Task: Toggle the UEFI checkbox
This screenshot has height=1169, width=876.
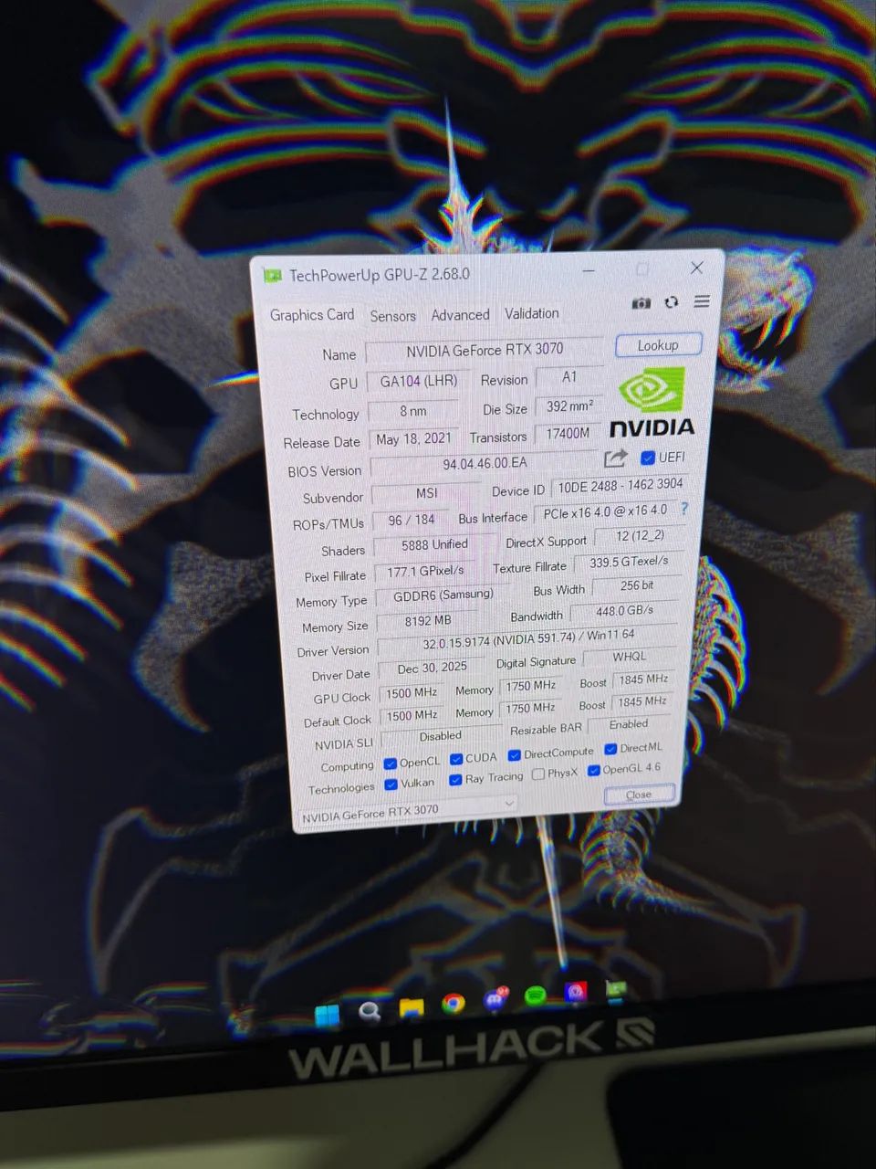Action: (648, 458)
